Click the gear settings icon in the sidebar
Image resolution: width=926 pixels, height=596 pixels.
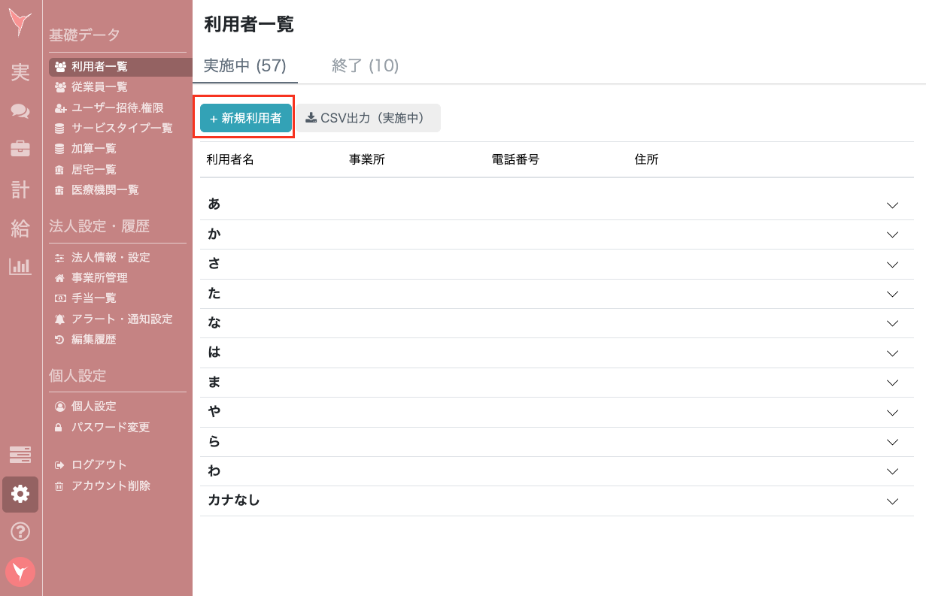click(20, 495)
